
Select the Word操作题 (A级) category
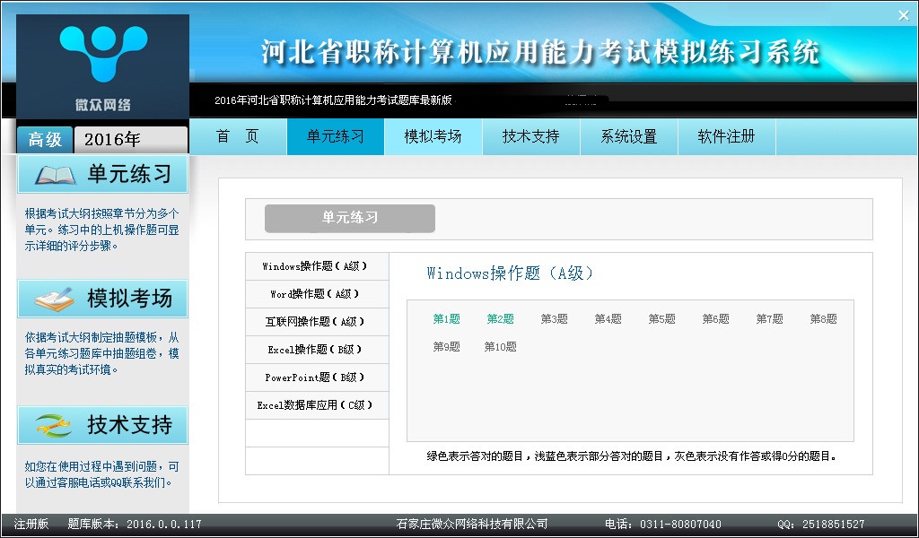316,294
